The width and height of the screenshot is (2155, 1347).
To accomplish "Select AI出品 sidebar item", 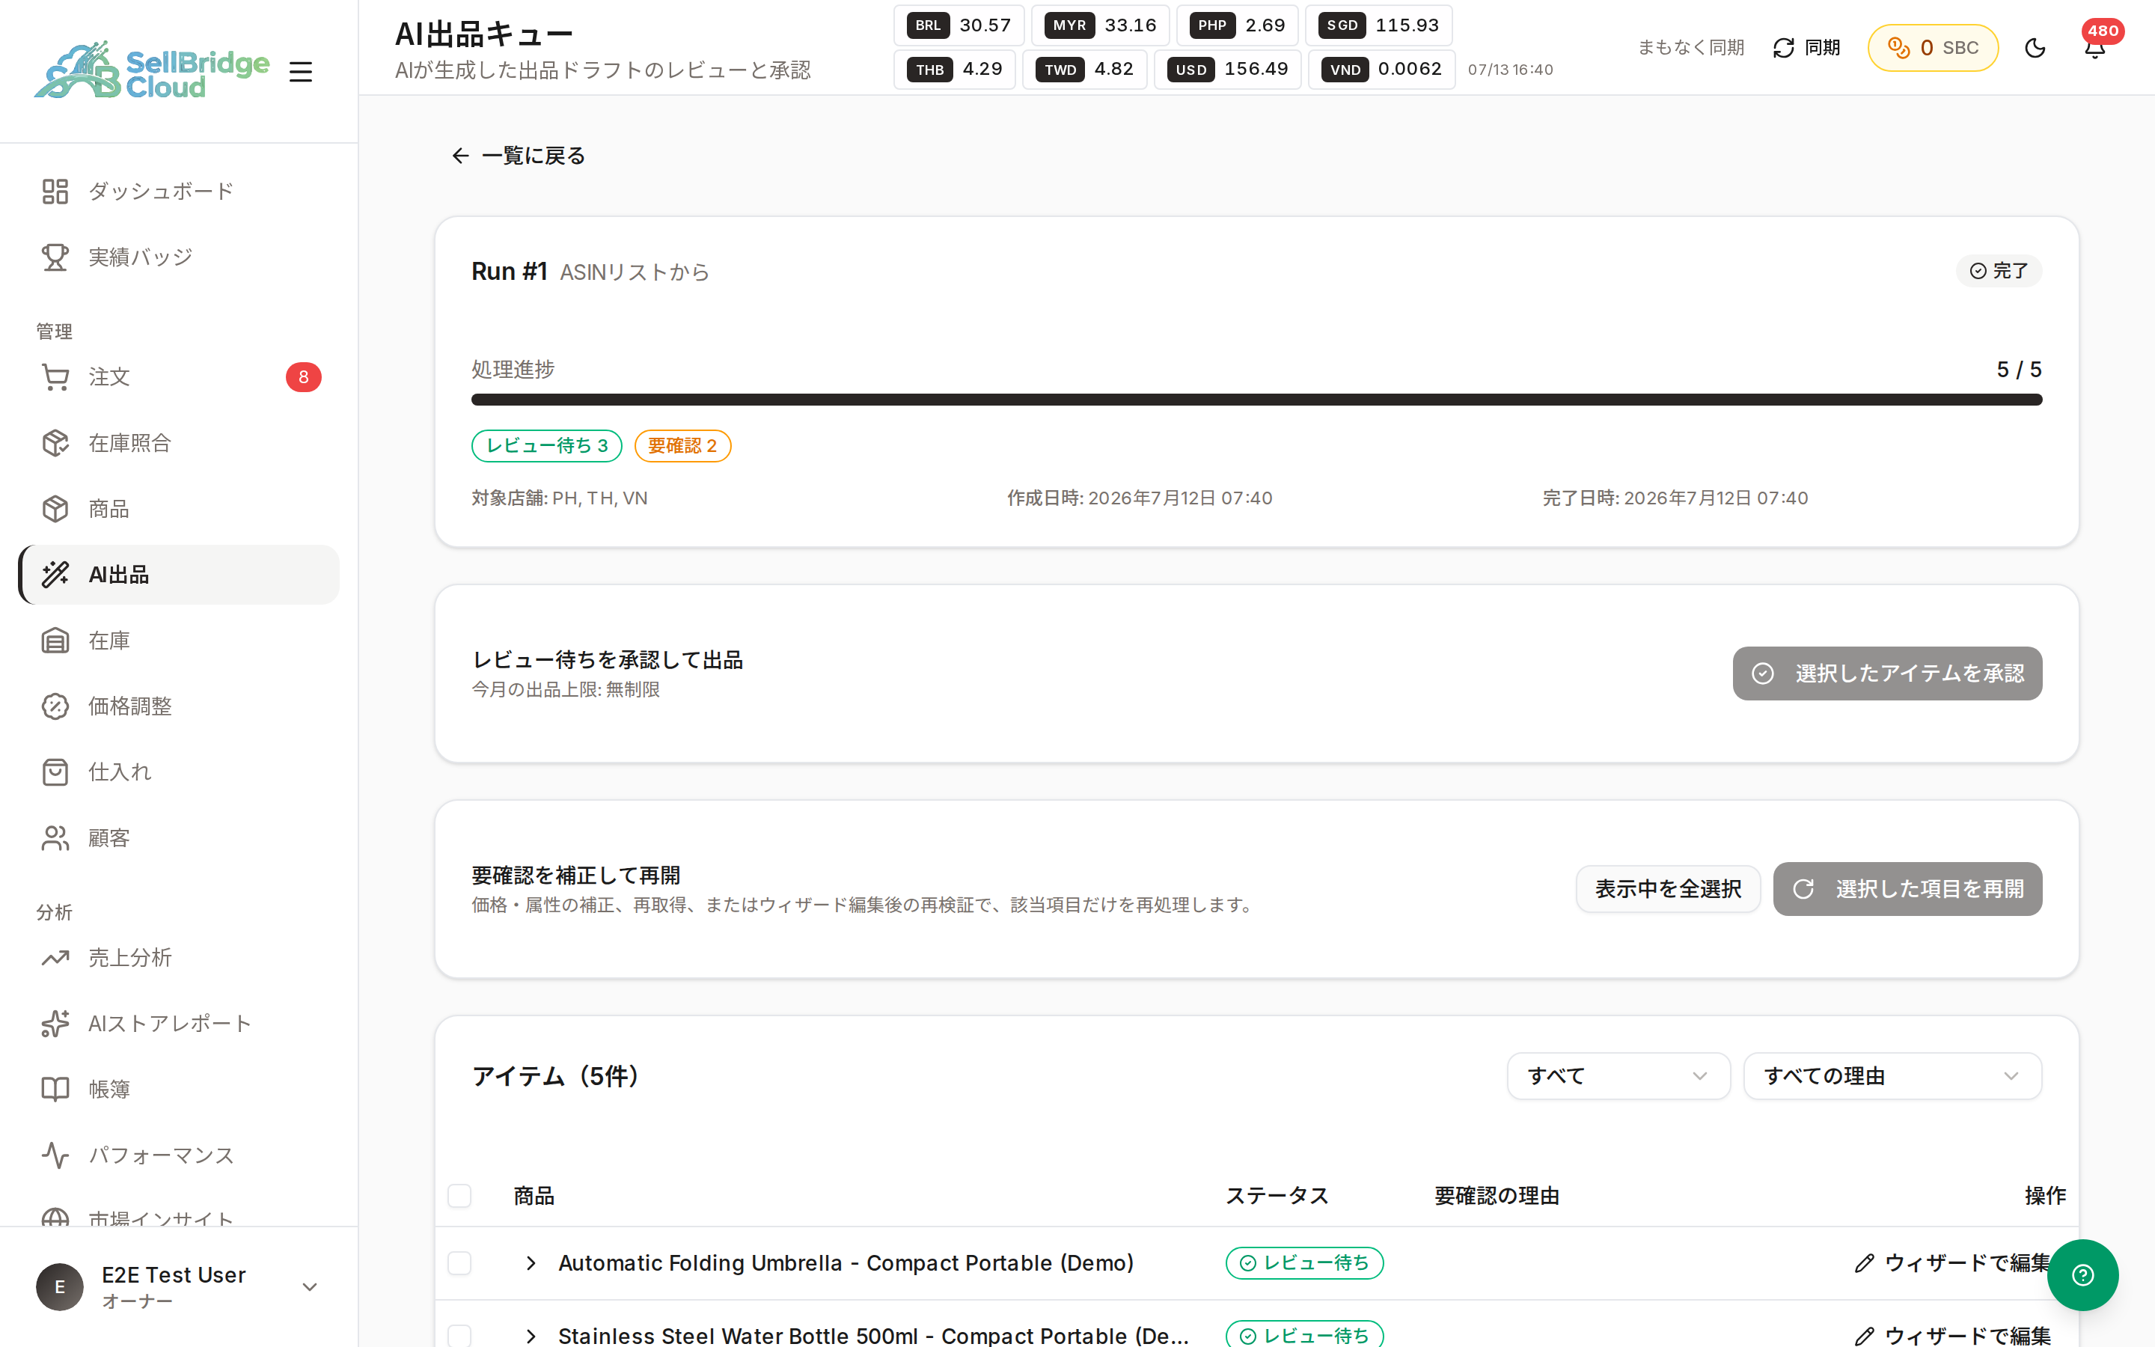I will coord(179,575).
